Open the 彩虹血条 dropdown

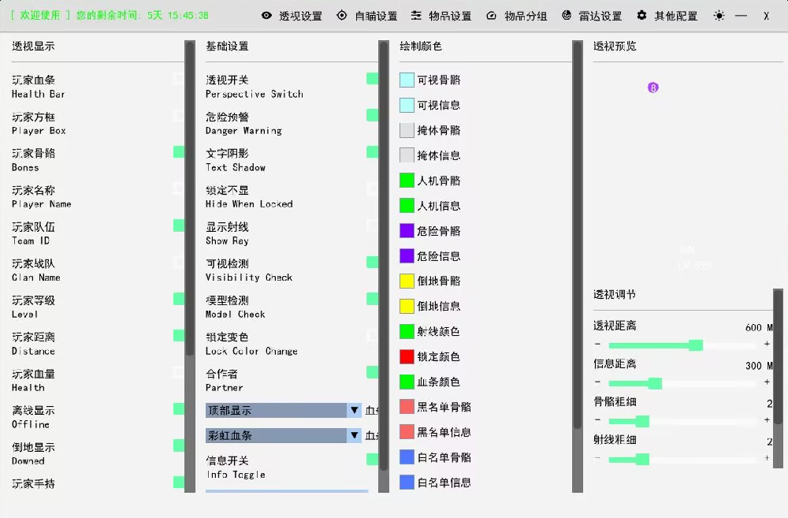[284, 435]
